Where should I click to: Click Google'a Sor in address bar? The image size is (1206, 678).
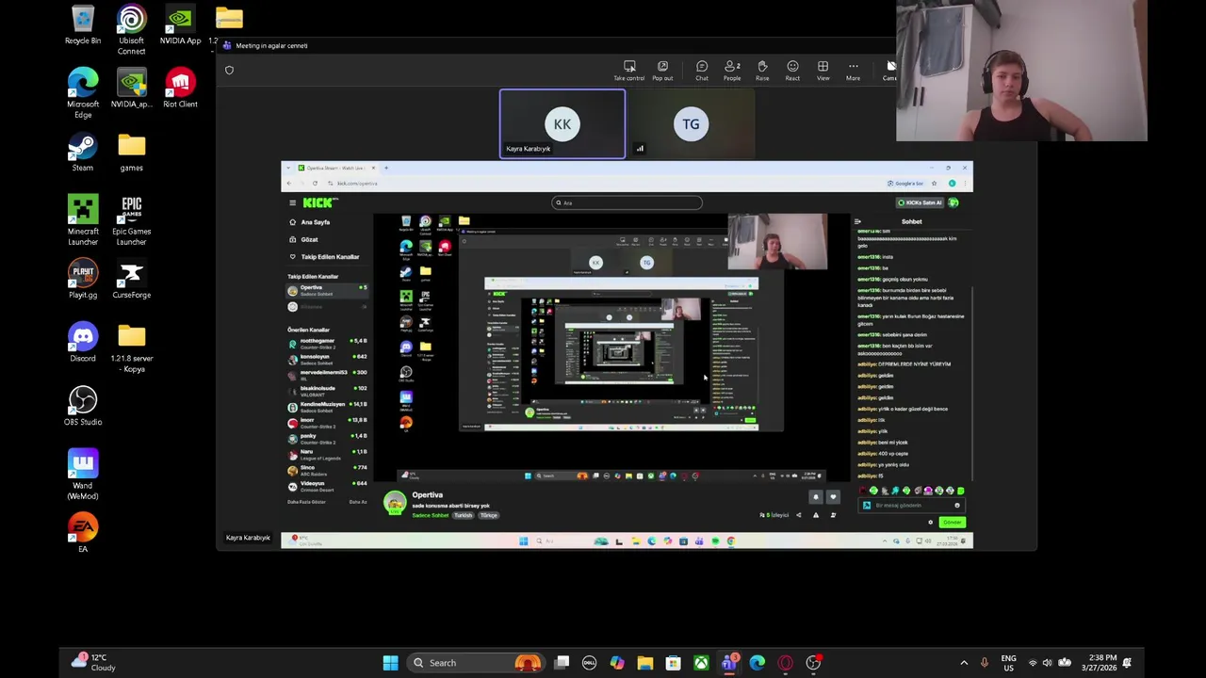904,183
